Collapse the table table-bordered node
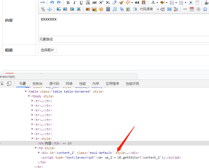Screen dimensions: 209x168 pyautogui.click(x=26, y=91)
